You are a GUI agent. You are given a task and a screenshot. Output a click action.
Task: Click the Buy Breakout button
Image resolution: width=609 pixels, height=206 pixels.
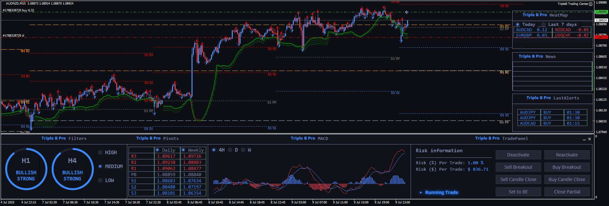[567, 167]
